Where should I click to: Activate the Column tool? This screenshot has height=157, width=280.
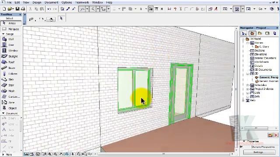10,74
